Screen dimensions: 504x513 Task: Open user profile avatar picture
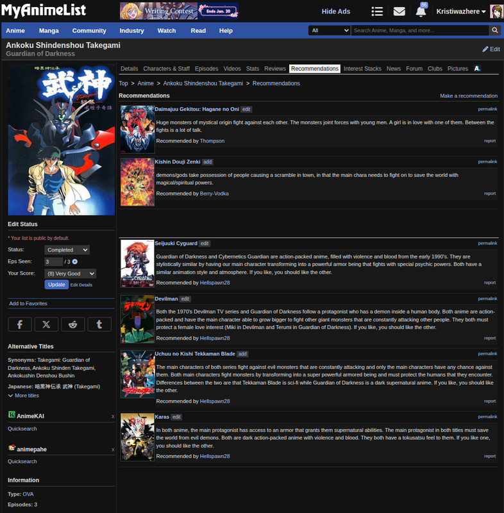(x=496, y=12)
